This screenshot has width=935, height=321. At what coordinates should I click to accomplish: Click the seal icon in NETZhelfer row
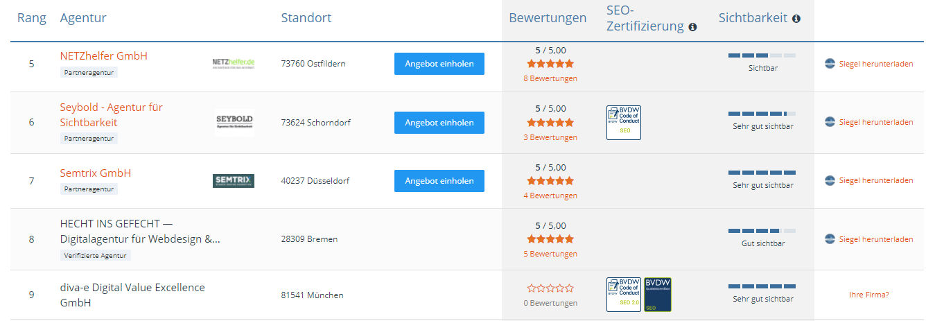(x=830, y=64)
